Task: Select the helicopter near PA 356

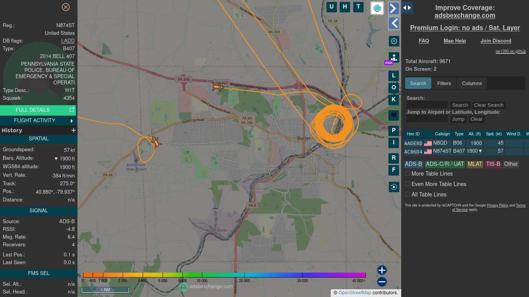Action: click(x=218, y=87)
